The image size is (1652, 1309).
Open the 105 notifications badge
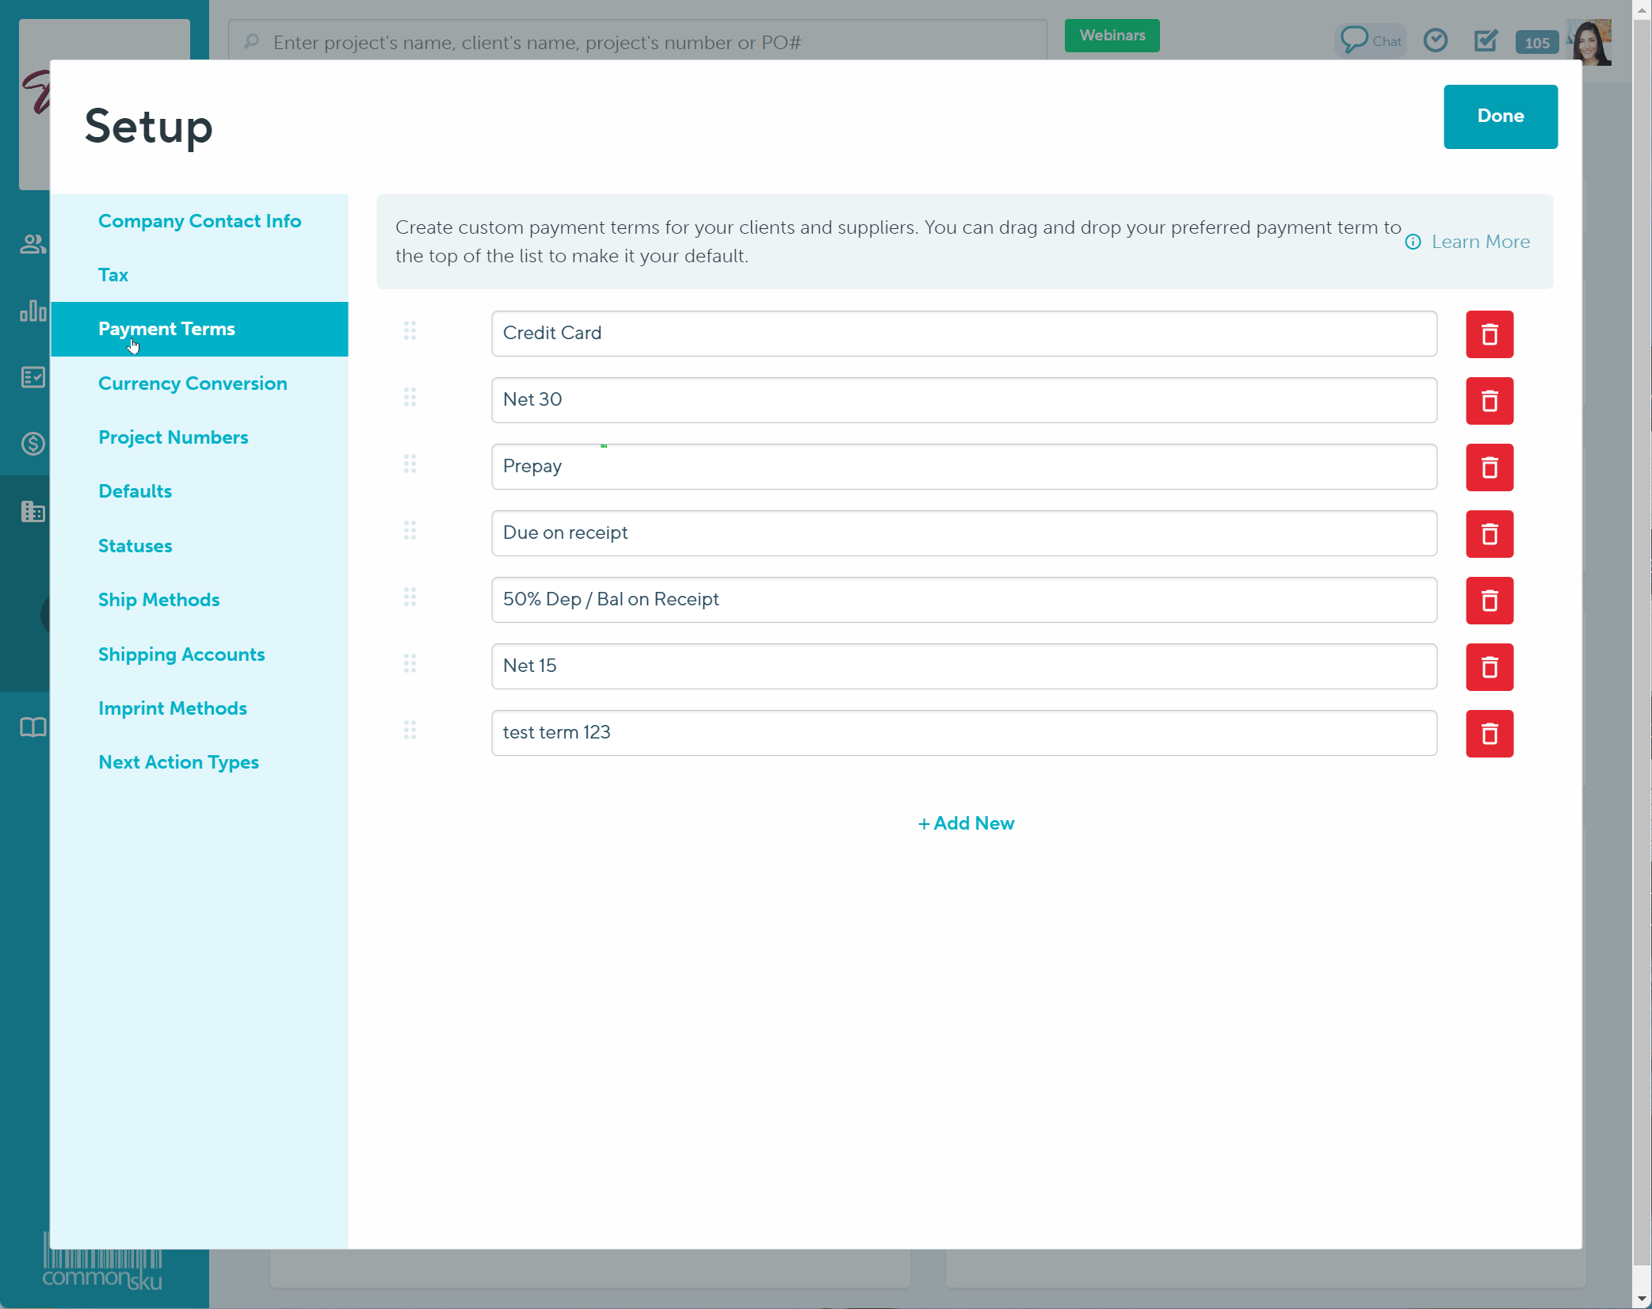tap(1536, 42)
